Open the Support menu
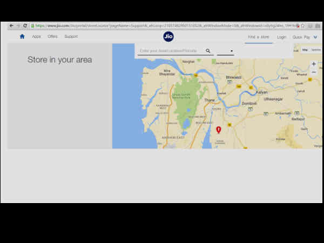 71,37
